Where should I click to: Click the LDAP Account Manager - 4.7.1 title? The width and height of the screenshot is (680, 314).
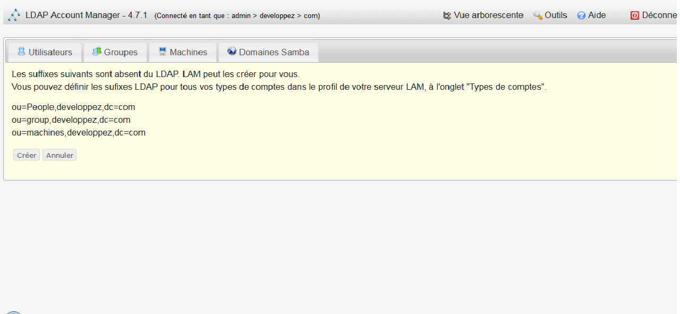click(x=86, y=15)
